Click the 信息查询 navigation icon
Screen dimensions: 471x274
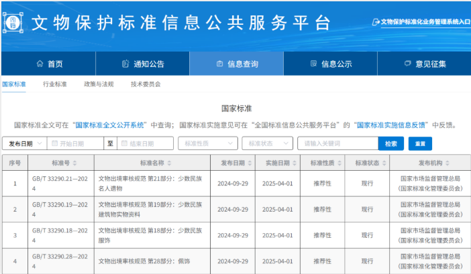point(219,64)
